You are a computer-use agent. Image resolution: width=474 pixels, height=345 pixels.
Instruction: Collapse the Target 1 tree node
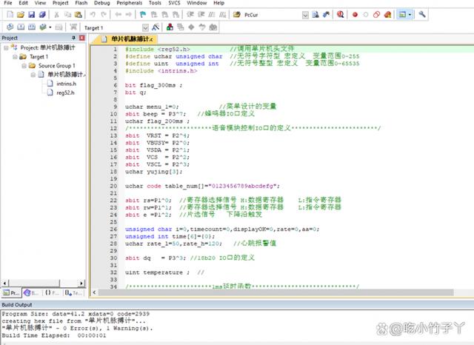tap(16, 56)
